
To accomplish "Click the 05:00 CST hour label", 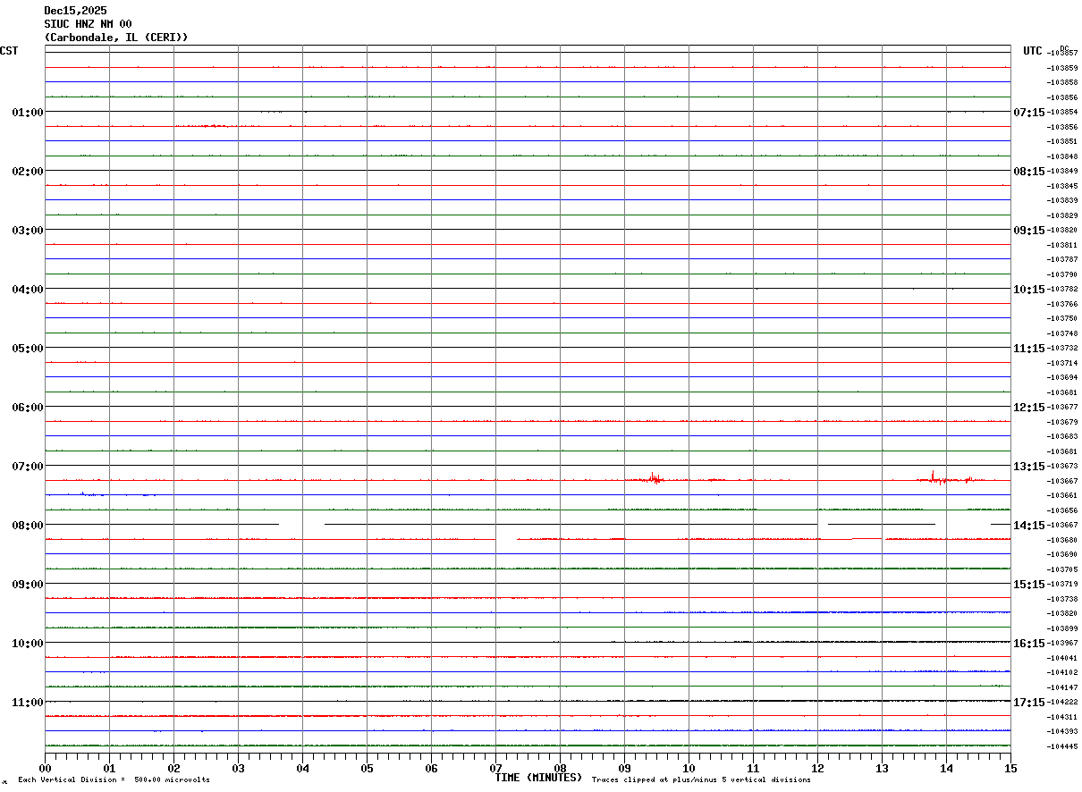I will [x=28, y=348].
